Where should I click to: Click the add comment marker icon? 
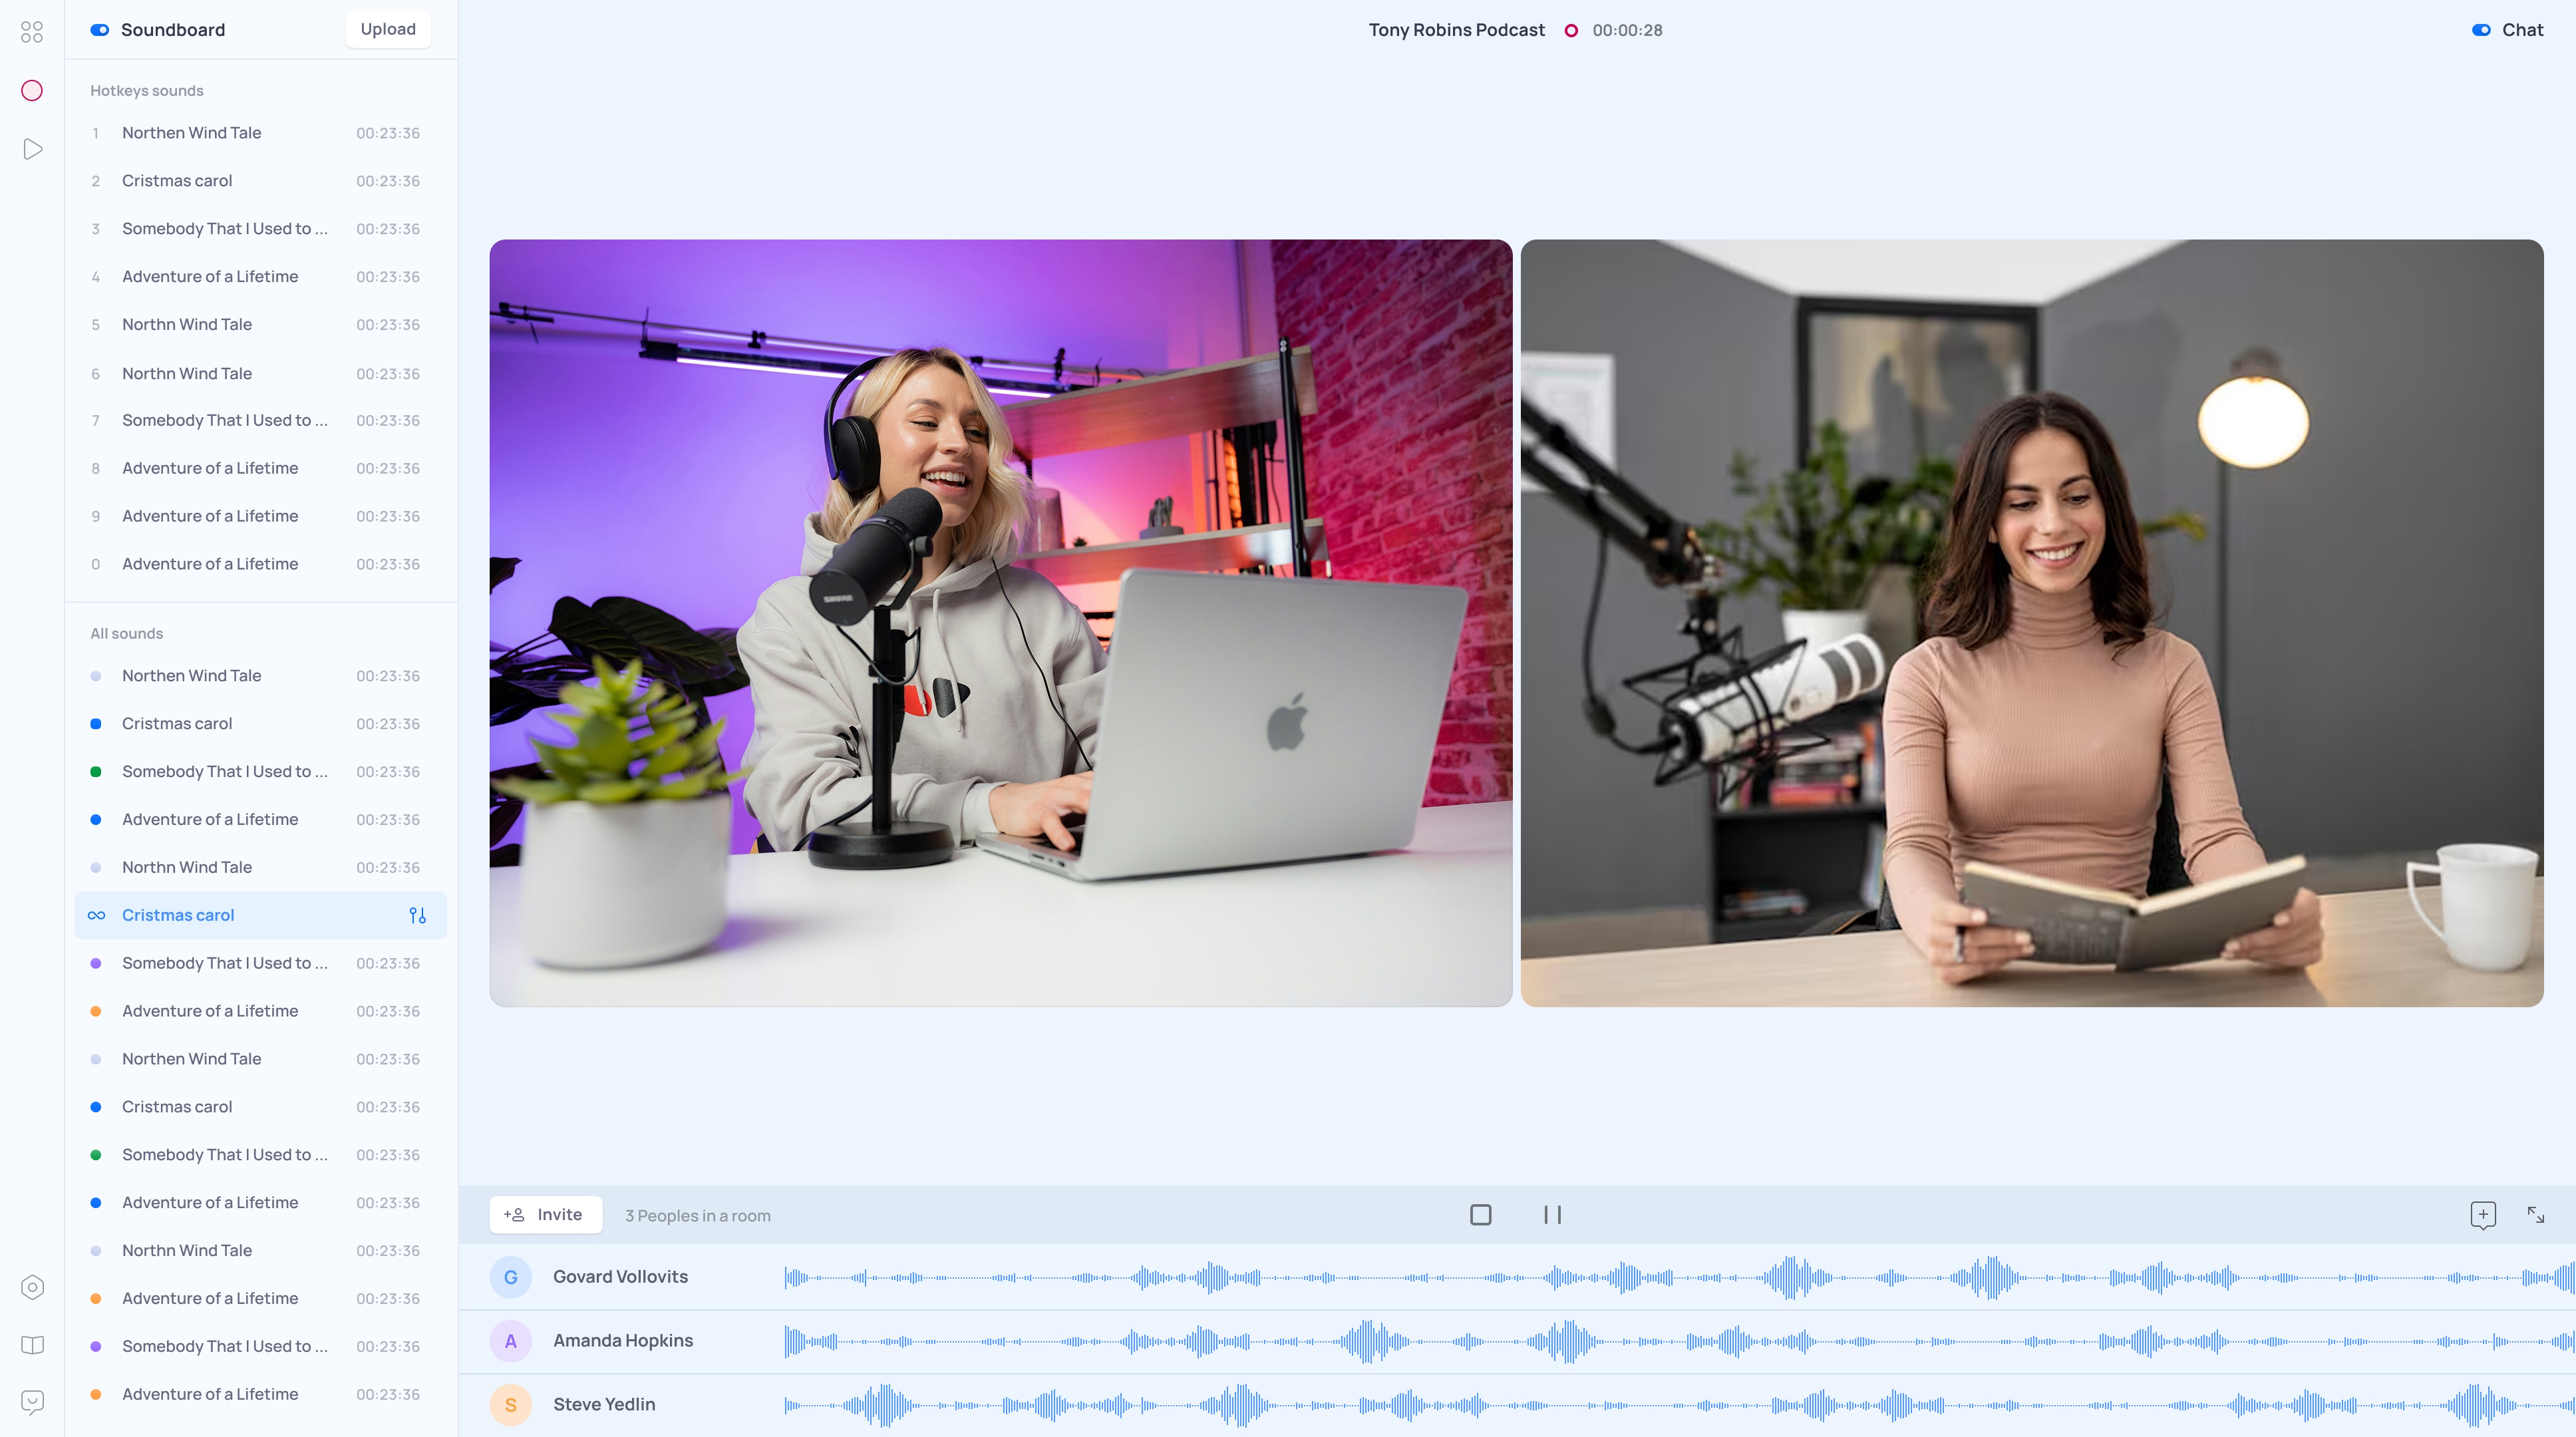(x=2482, y=1215)
